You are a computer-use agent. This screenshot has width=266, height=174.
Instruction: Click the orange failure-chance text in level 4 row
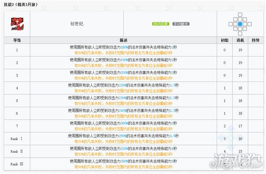coord(124,91)
